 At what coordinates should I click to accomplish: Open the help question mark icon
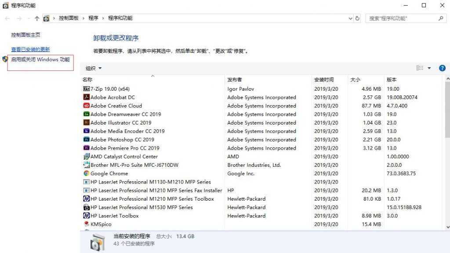coord(442,68)
